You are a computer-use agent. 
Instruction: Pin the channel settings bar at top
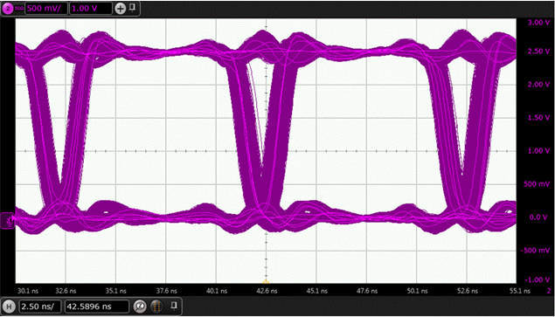click(x=132, y=8)
